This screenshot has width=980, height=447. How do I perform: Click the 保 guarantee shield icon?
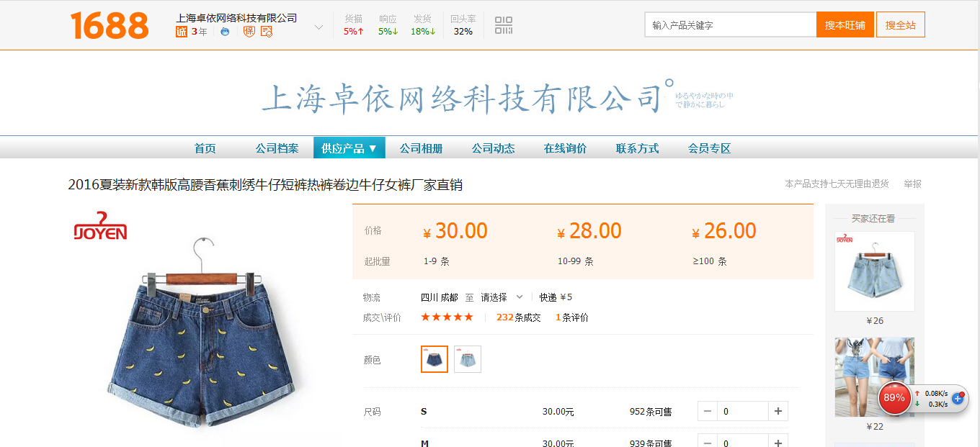point(249,32)
